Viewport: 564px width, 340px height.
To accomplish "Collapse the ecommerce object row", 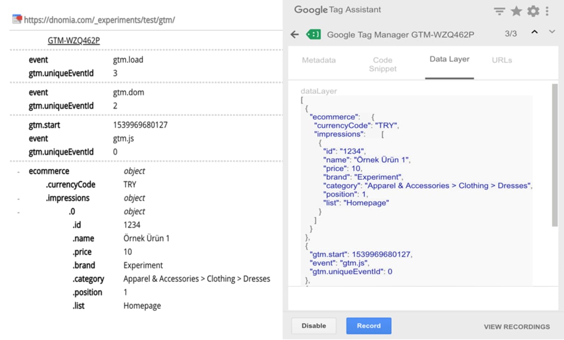I will pyautogui.click(x=18, y=171).
